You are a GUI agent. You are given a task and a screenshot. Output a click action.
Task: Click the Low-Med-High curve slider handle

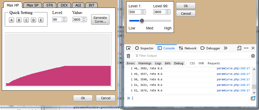pos(142,21)
